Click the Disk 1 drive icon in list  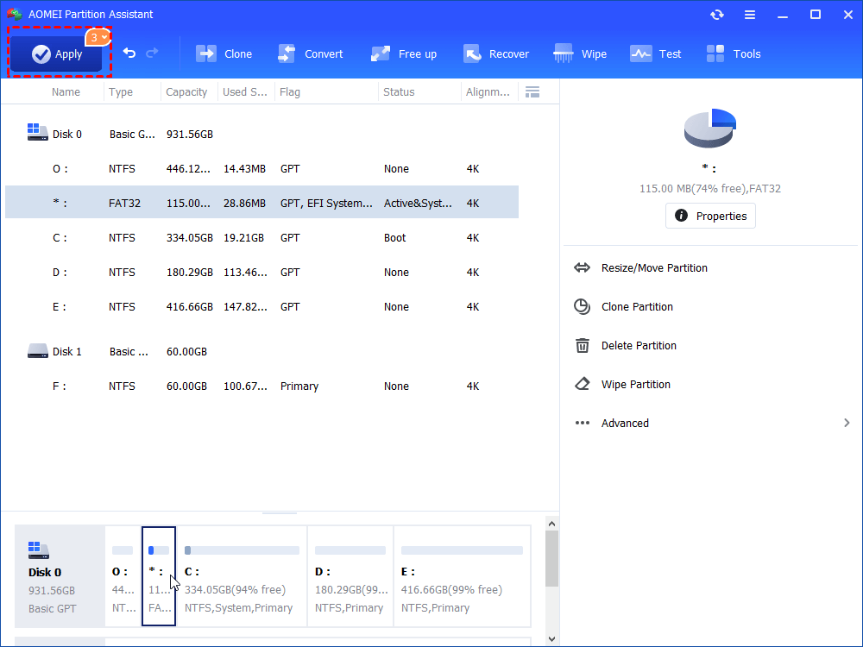point(37,350)
